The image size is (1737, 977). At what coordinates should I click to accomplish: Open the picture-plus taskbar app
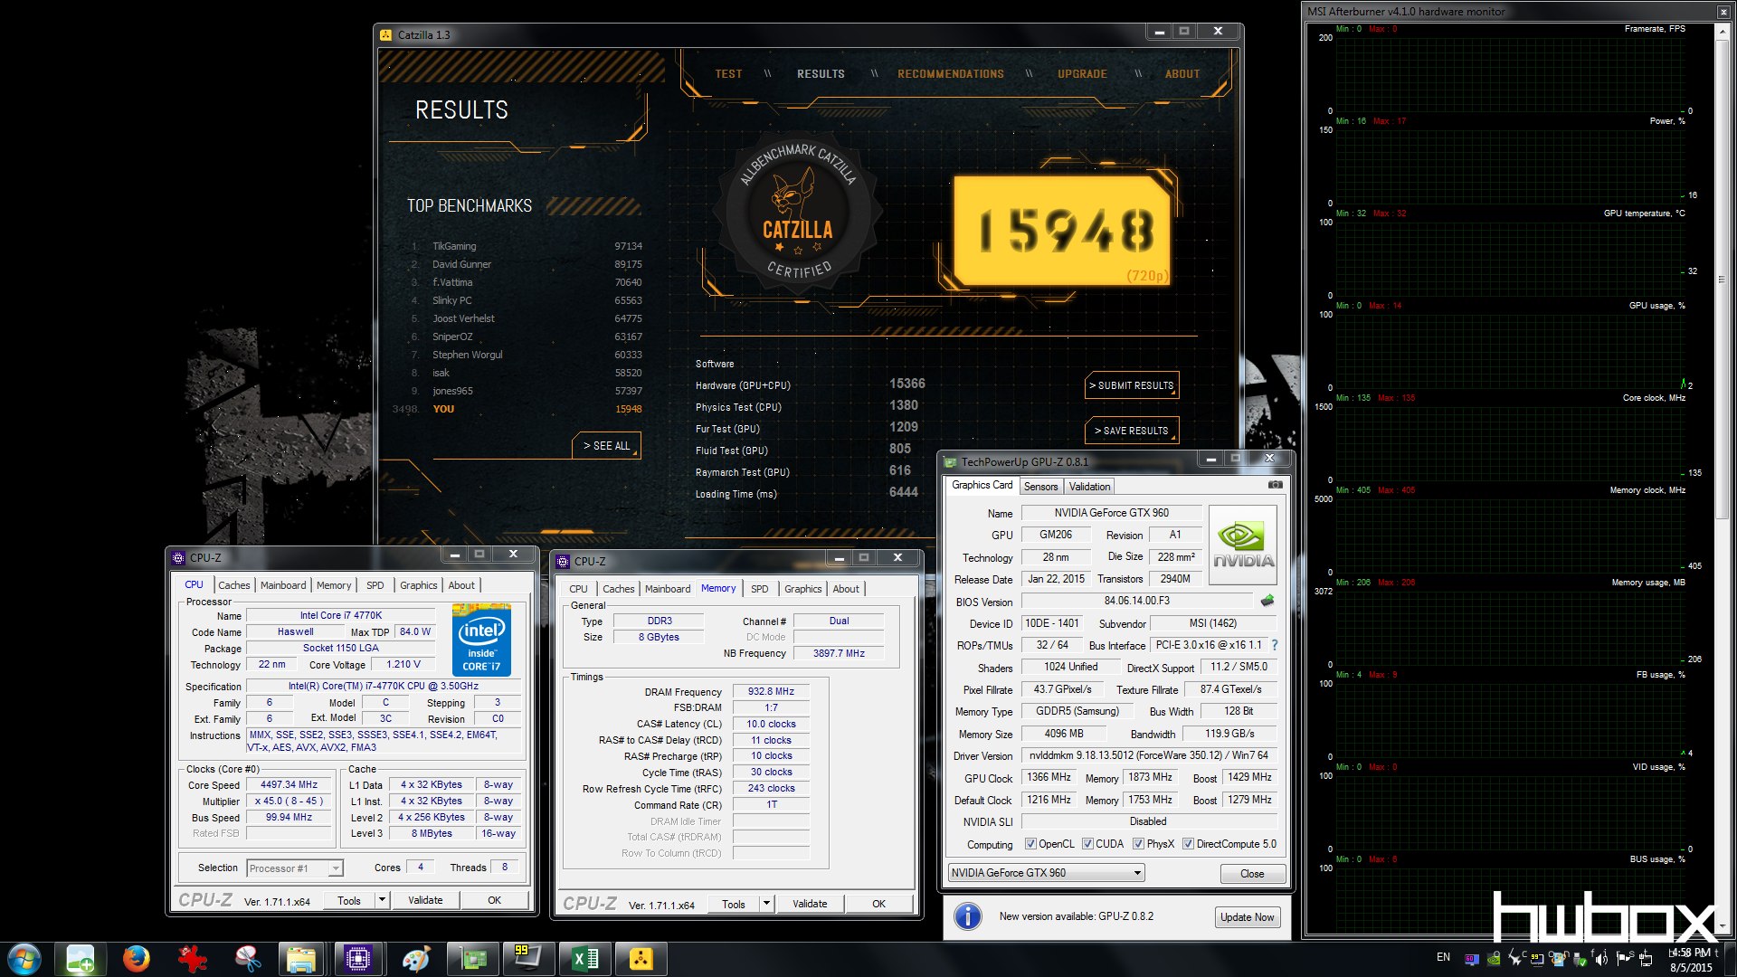coord(80,959)
